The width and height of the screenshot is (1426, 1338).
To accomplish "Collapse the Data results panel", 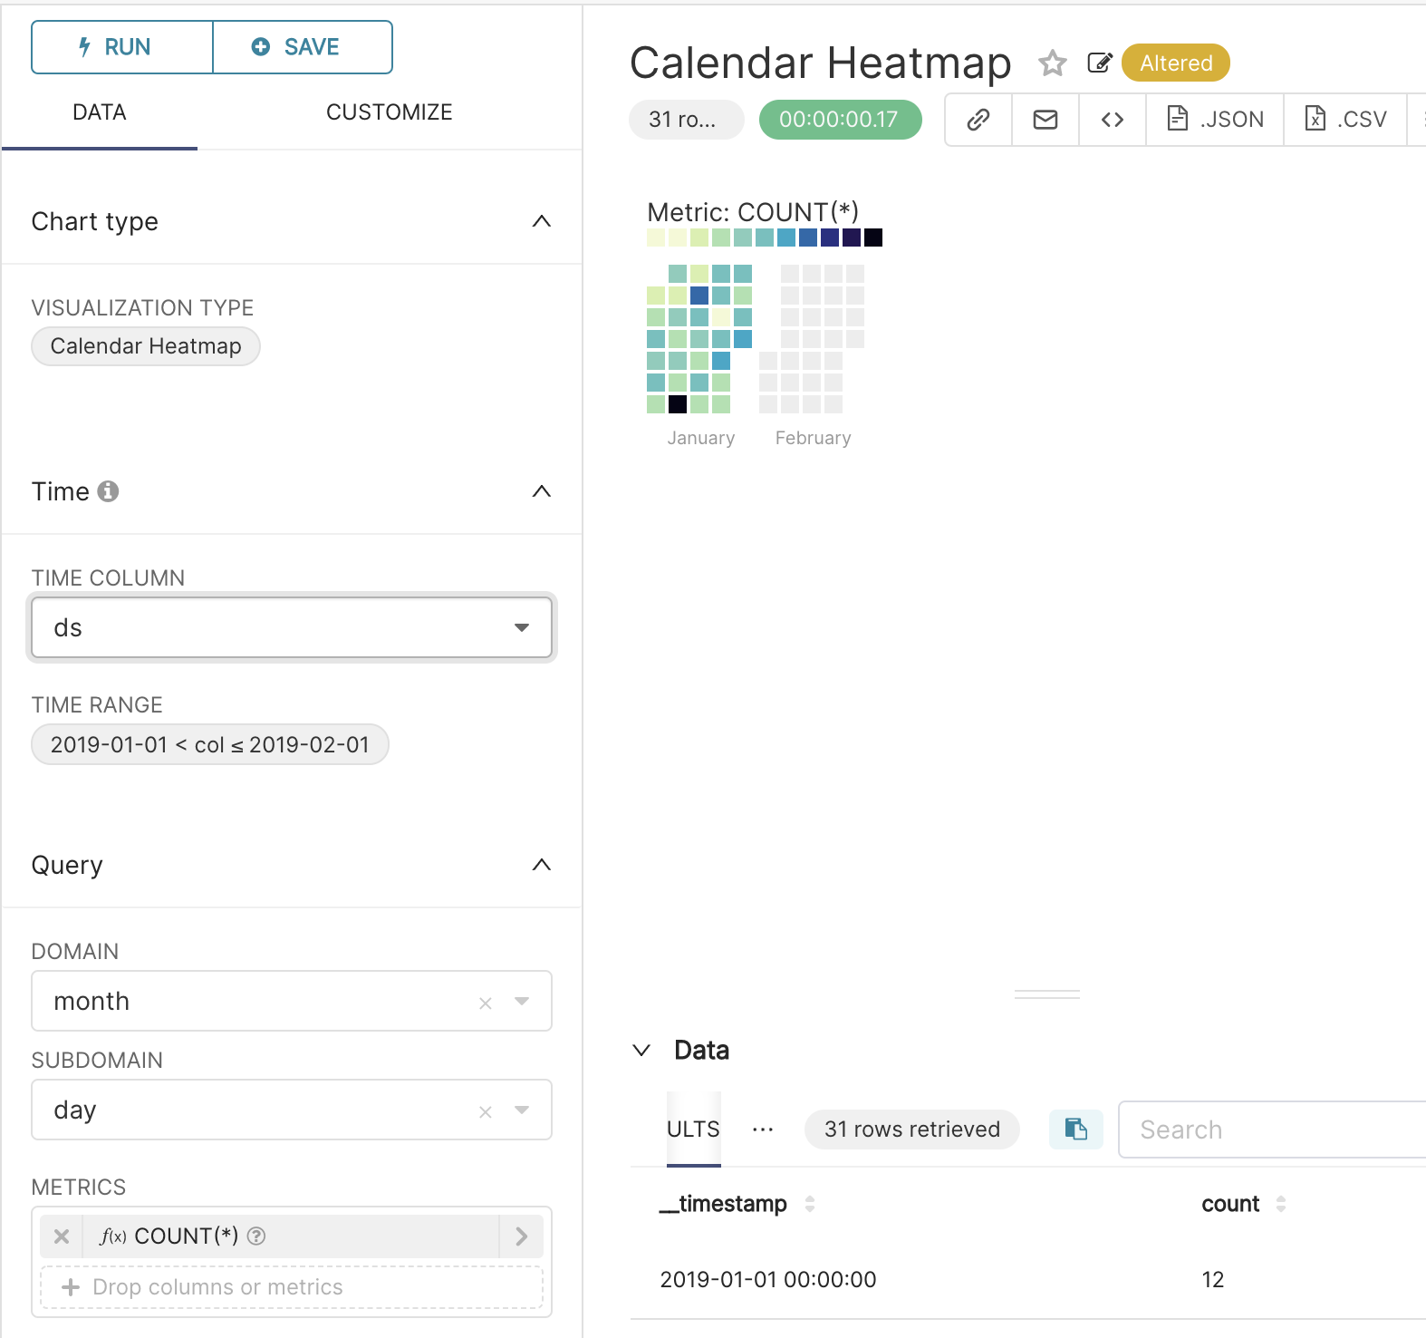I will click(x=641, y=1051).
